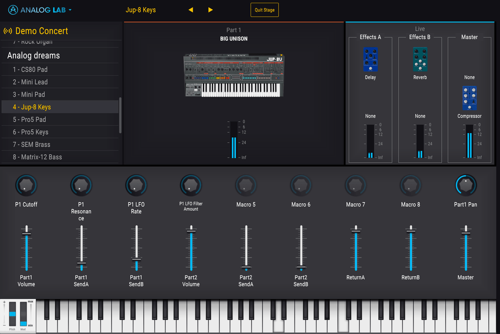Go to previous preset with left arrow
Screen dimensions: 500x334
pos(191,10)
